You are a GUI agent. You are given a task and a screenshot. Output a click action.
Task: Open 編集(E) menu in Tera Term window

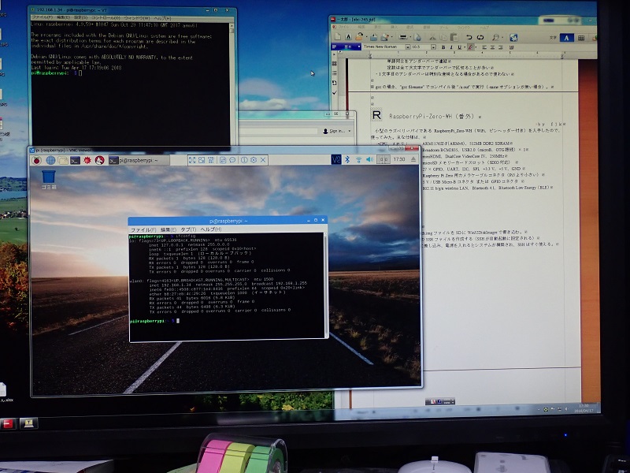(x=63, y=18)
